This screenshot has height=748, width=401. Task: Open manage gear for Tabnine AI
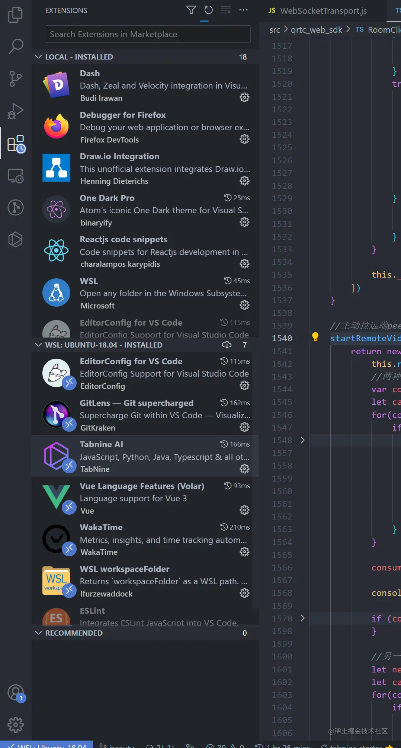244,469
